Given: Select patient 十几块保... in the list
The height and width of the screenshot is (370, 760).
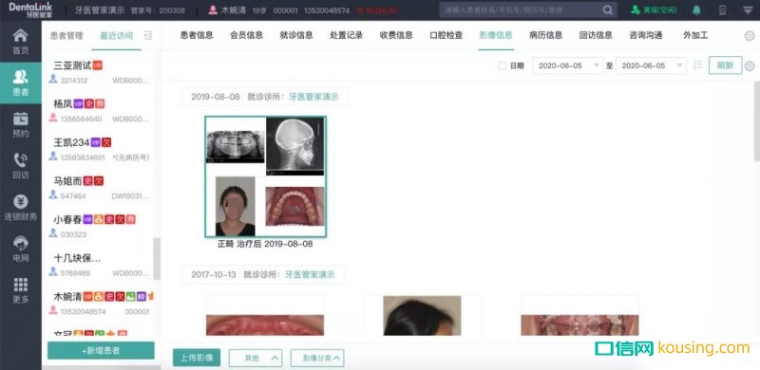Looking at the screenshot, I should pyautogui.click(x=101, y=265).
